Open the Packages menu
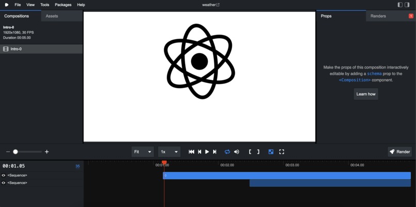The width and height of the screenshot is (416, 207). [x=63, y=5]
